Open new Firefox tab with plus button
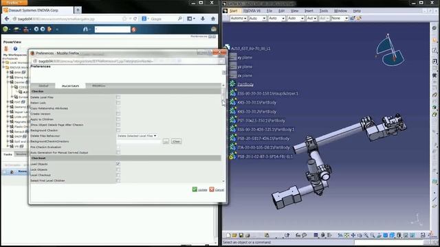The image size is (440, 247). point(78,10)
